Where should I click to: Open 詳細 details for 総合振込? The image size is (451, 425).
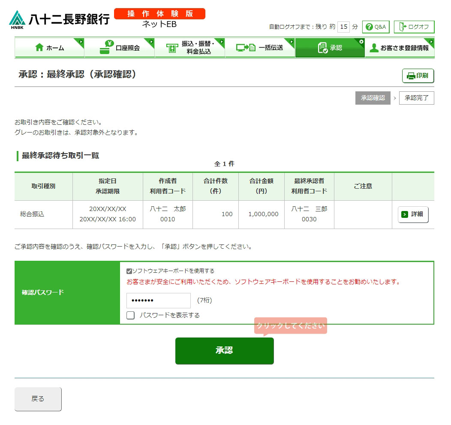coord(413,214)
